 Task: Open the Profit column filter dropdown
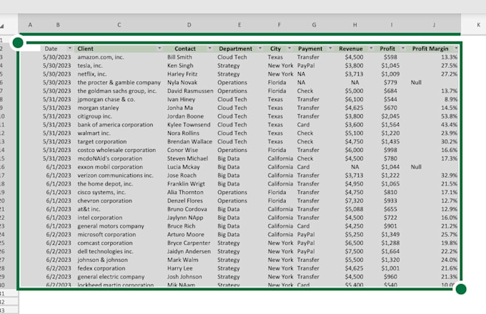tap(403, 49)
